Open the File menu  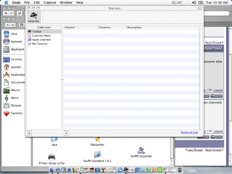27,3
